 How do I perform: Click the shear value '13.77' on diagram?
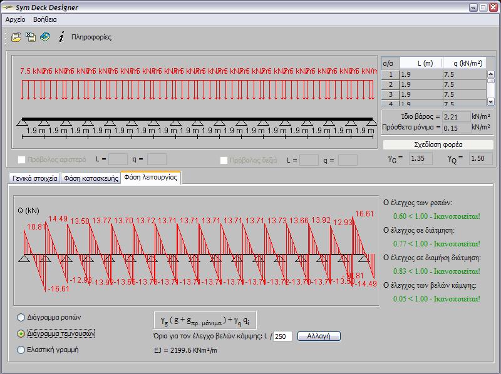[101, 221]
